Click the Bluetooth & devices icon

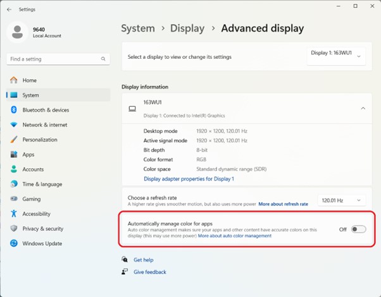(x=13, y=110)
